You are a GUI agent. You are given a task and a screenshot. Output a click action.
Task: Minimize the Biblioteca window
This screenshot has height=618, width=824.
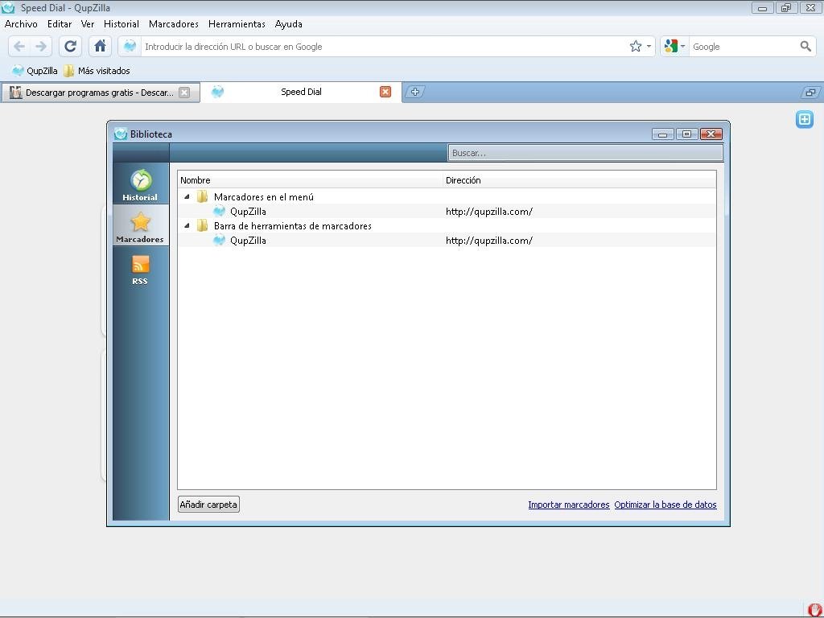[x=663, y=134]
